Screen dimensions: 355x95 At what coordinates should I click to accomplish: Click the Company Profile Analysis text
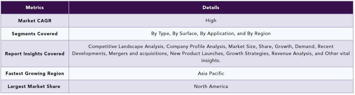[196, 46]
